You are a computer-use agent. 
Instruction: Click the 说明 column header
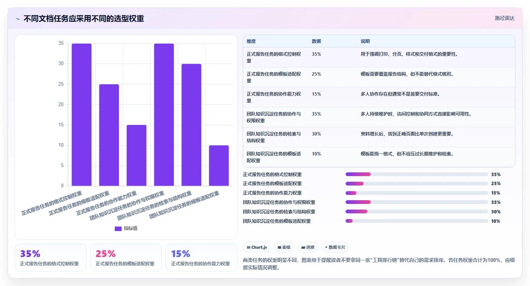pos(365,41)
